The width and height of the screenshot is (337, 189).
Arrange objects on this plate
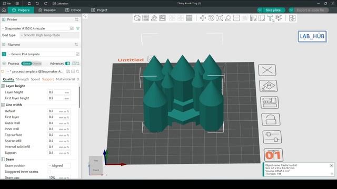coord(270,102)
